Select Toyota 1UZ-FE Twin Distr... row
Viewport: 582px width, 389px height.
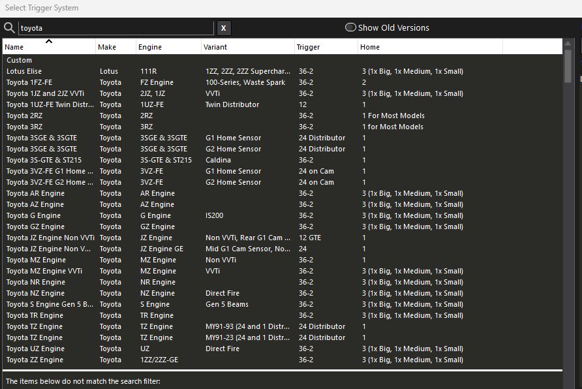click(x=282, y=104)
